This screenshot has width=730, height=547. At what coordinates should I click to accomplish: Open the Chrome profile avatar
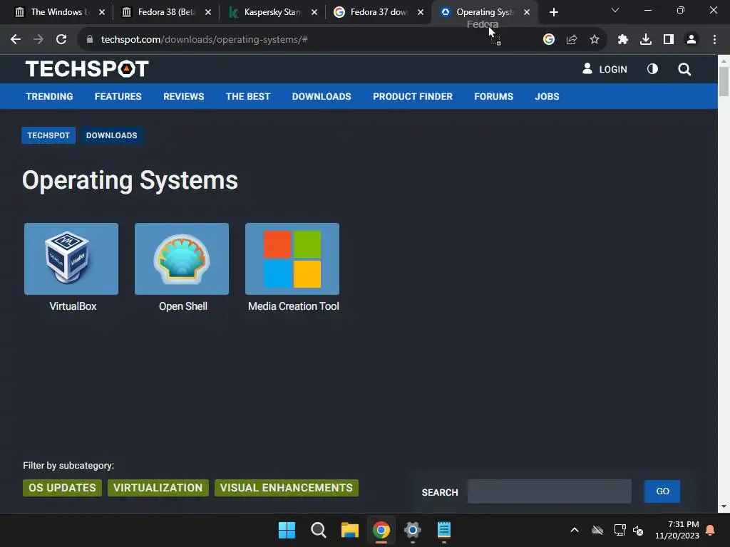[x=692, y=40]
